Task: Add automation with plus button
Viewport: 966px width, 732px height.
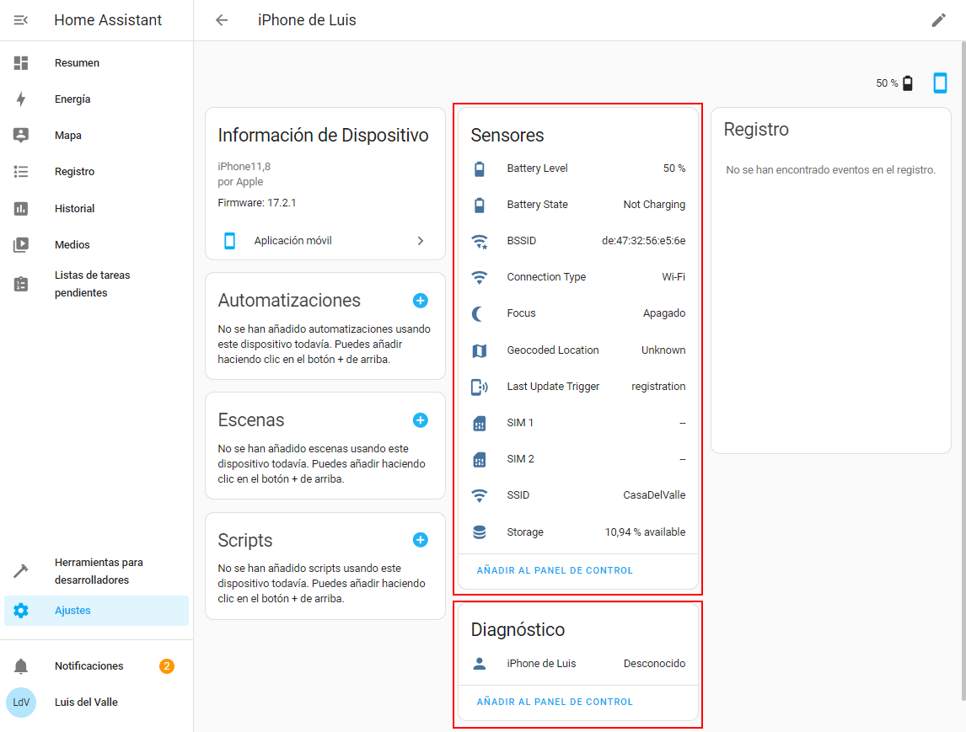Action: 420,301
